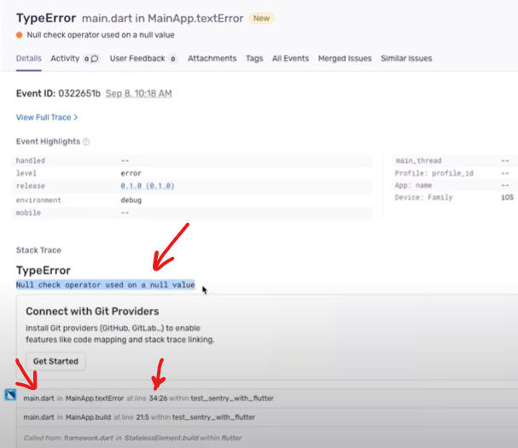Click the App: name label
The height and width of the screenshot is (448, 518).
[x=413, y=185]
